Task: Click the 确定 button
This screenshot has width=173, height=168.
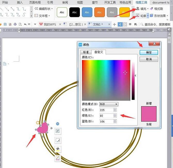Action: (x=149, y=53)
